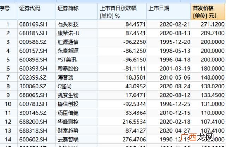Select issue price 148.0000
The image size is (226, 147).
[213, 77]
